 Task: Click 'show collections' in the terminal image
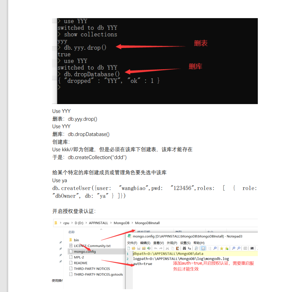[x=90, y=34]
